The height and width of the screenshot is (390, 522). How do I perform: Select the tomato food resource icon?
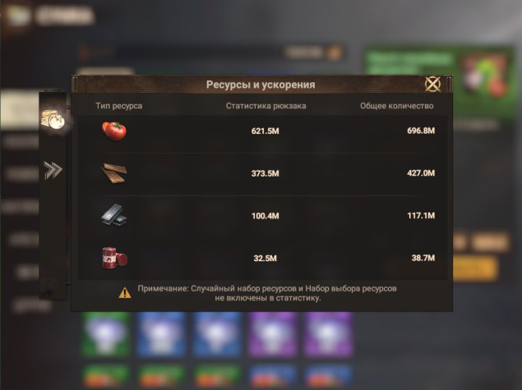114,131
